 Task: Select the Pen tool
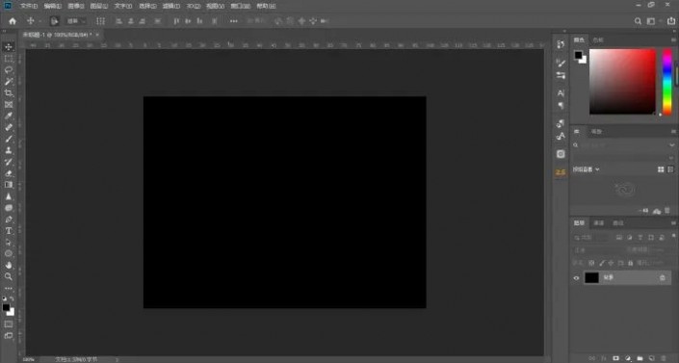(9, 220)
